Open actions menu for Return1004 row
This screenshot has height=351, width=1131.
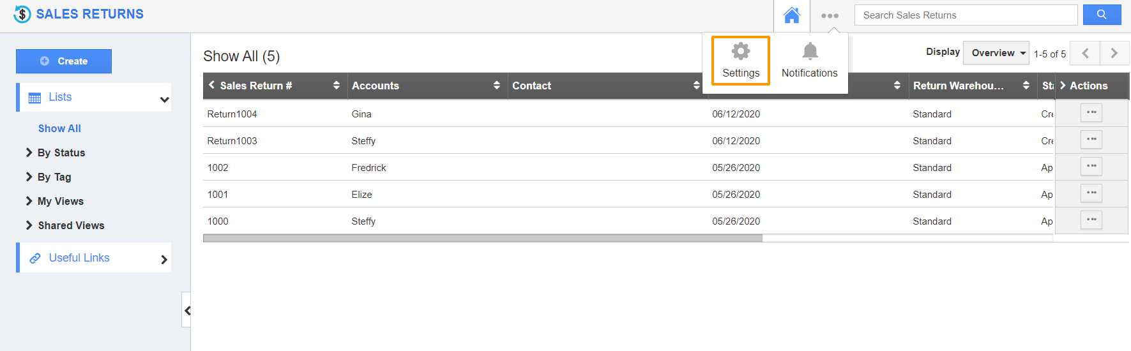tap(1091, 113)
